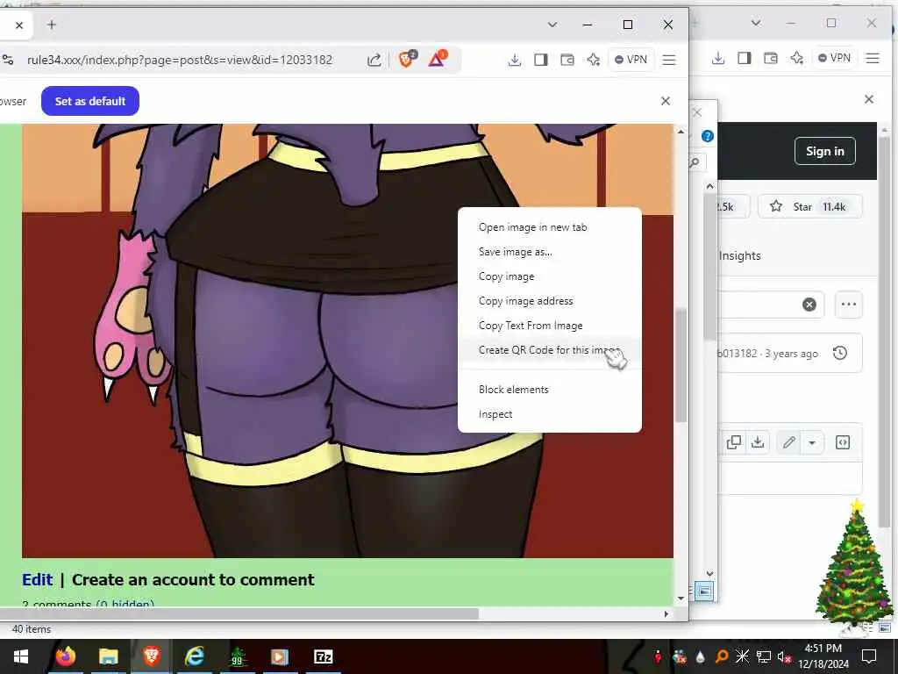Open Brave Rewards triangle icon
Image resolution: width=898 pixels, height=674 pixels.
[x=438, y=59]
